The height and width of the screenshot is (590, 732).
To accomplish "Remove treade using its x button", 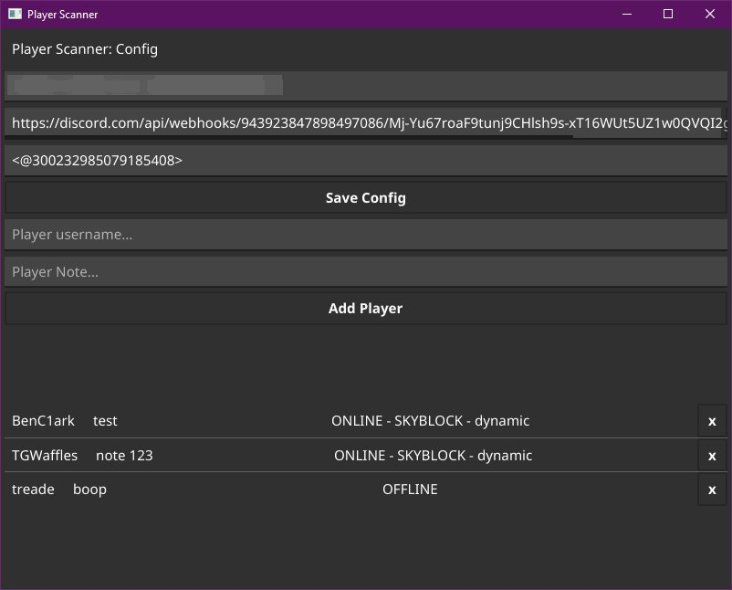I will pos(712,489).
